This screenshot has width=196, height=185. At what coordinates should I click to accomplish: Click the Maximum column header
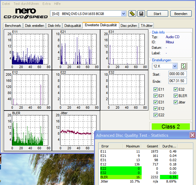(133, 146)
